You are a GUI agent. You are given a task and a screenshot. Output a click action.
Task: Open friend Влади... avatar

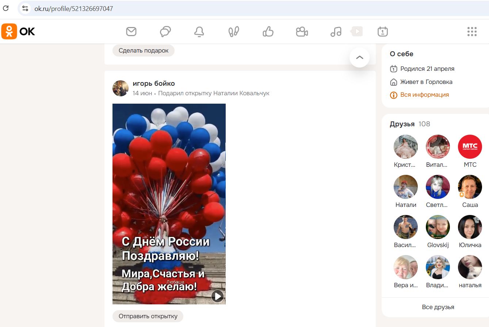click(438, 267)
